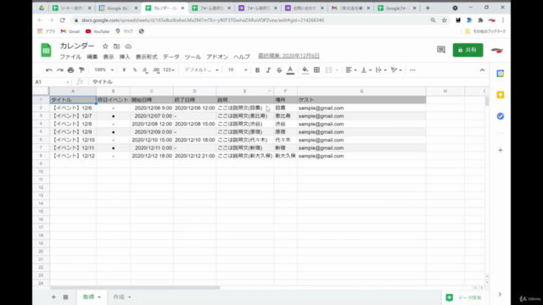
Task: Click the Print icon
Action: coord(70,69)
